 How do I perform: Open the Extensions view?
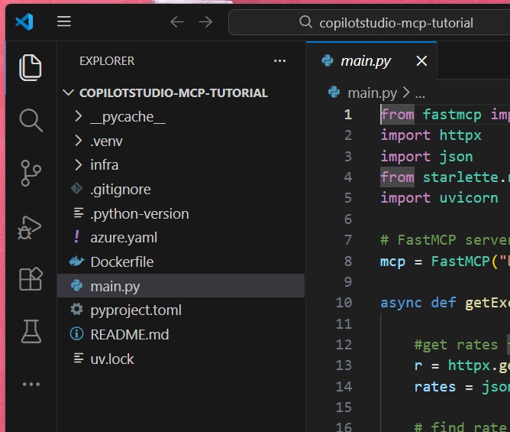pos(30,279)
